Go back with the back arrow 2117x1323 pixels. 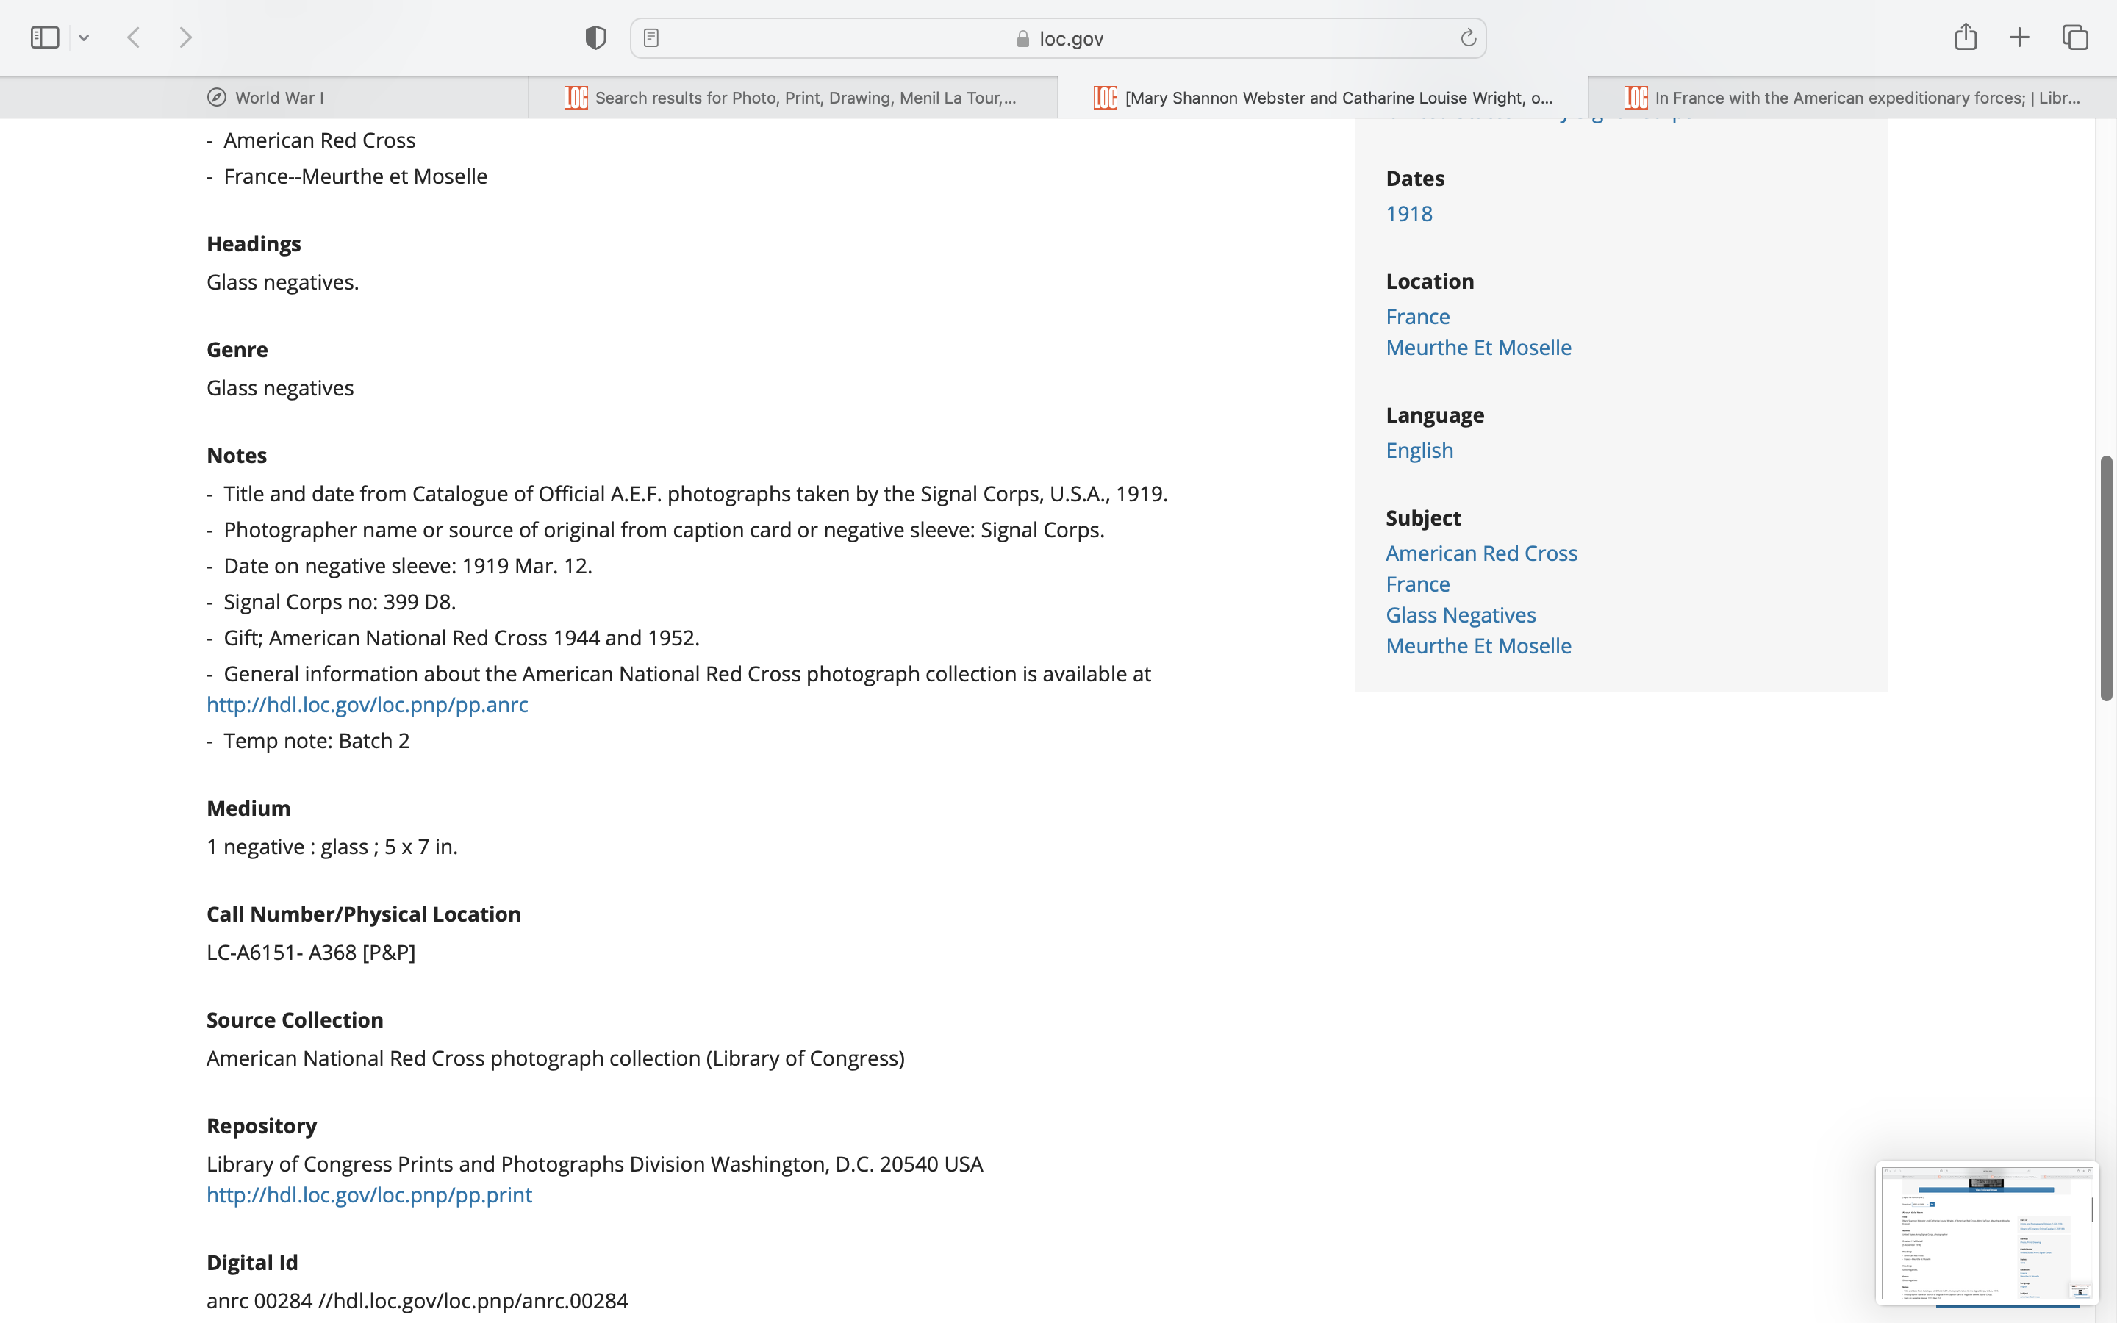click(x=134, y=37)
